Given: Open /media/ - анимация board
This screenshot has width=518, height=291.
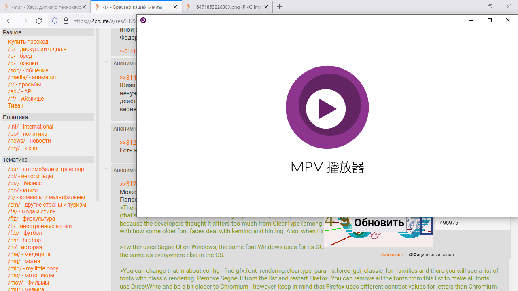Looking at the screenshot, I should click(x=33, y=77).
